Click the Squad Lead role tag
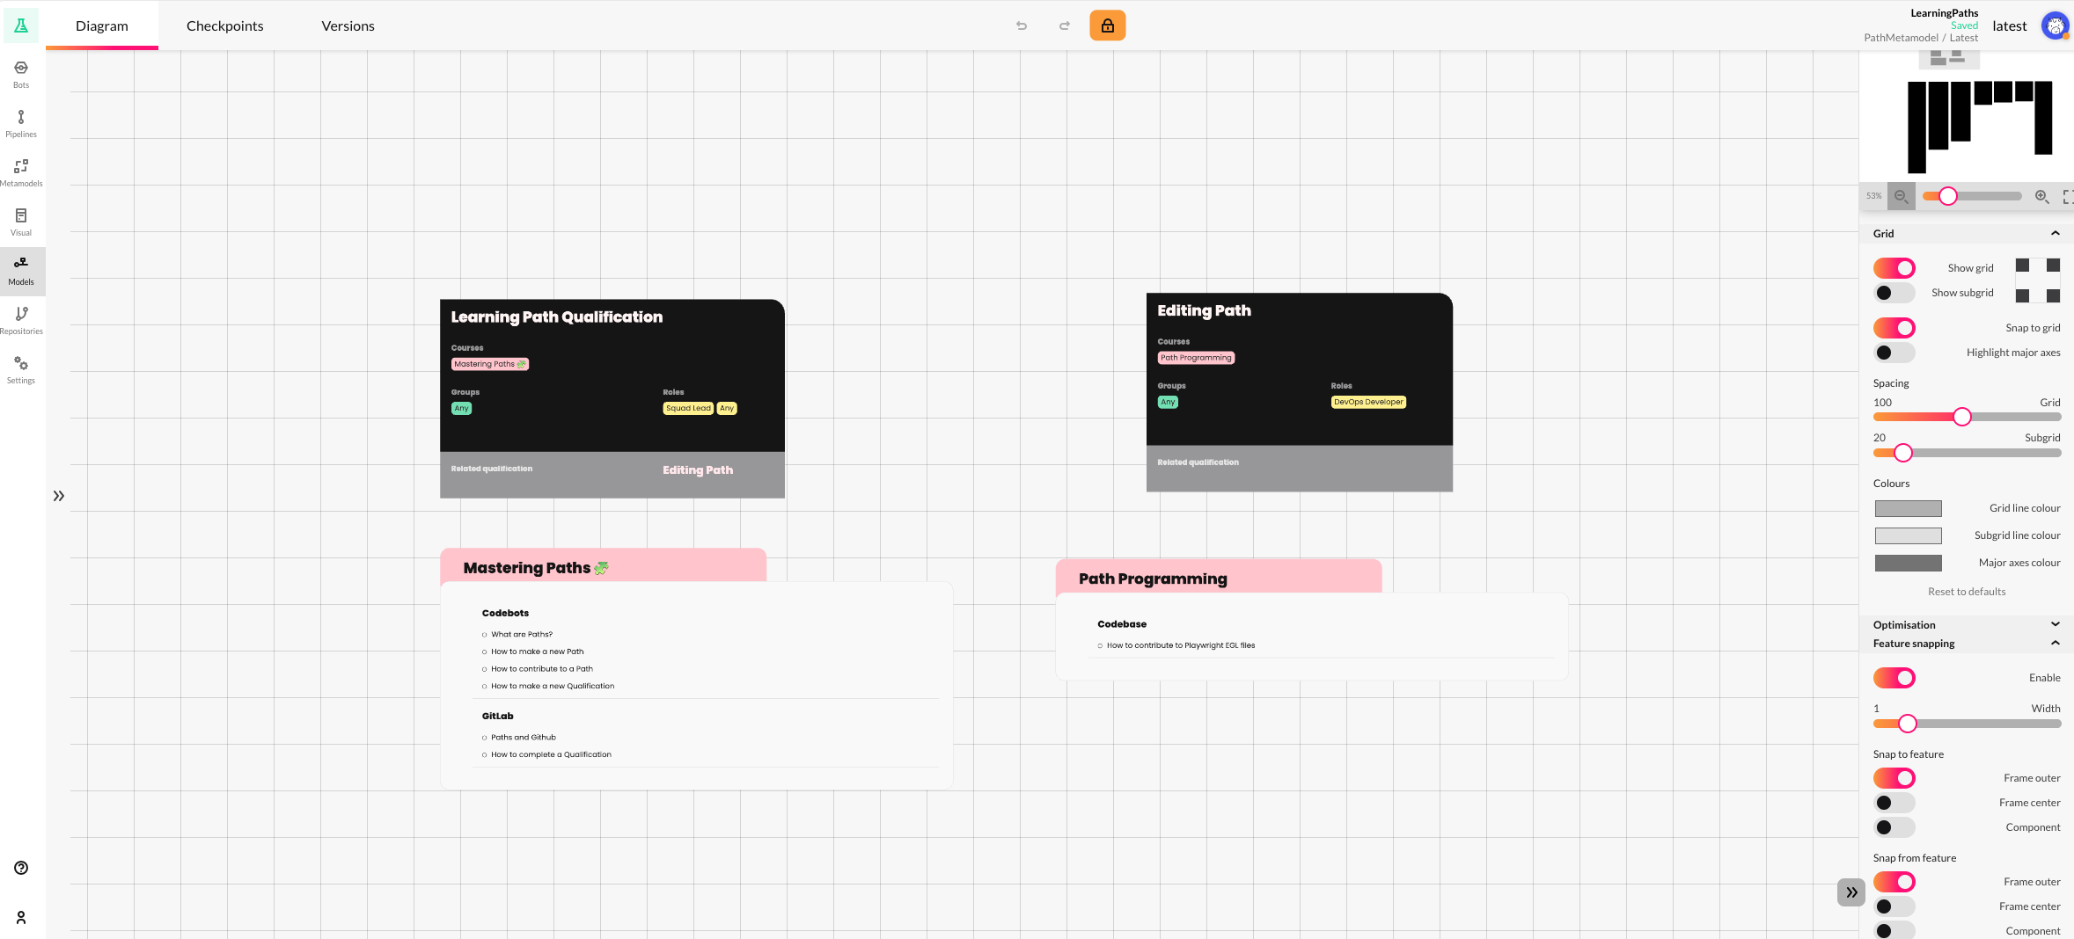 click(x=688, y=408)
